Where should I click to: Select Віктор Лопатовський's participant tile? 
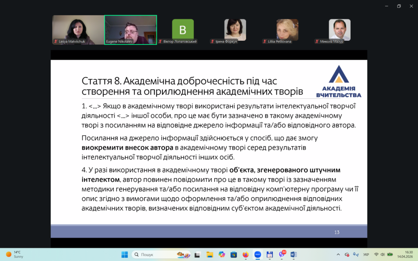click(182, 30)
